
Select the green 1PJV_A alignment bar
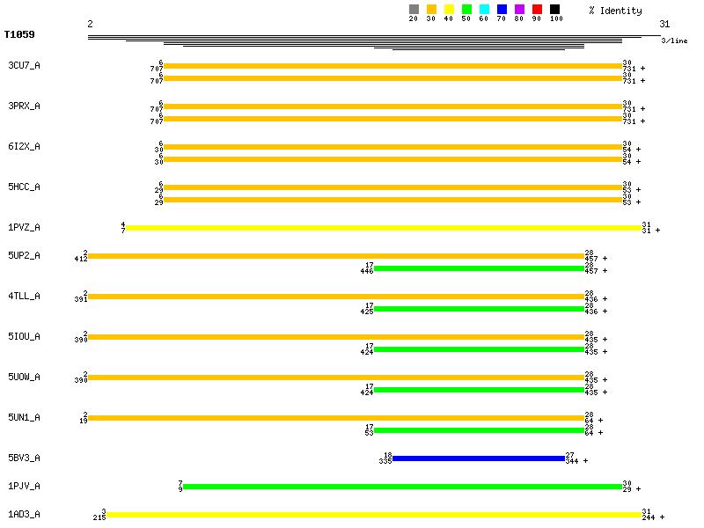[x=401, y=487]
